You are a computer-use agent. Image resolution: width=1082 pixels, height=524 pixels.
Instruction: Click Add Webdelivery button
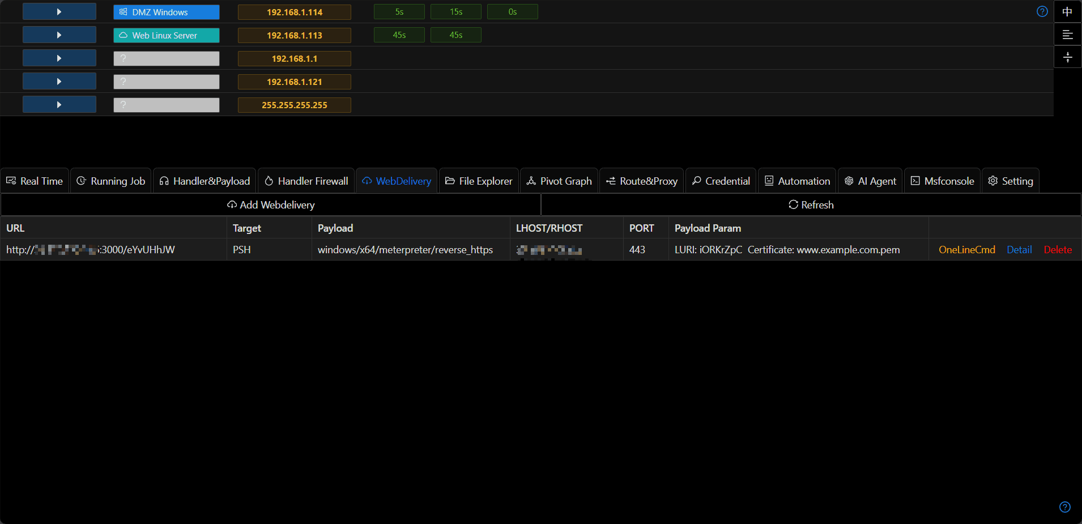[x=271, y=205]
